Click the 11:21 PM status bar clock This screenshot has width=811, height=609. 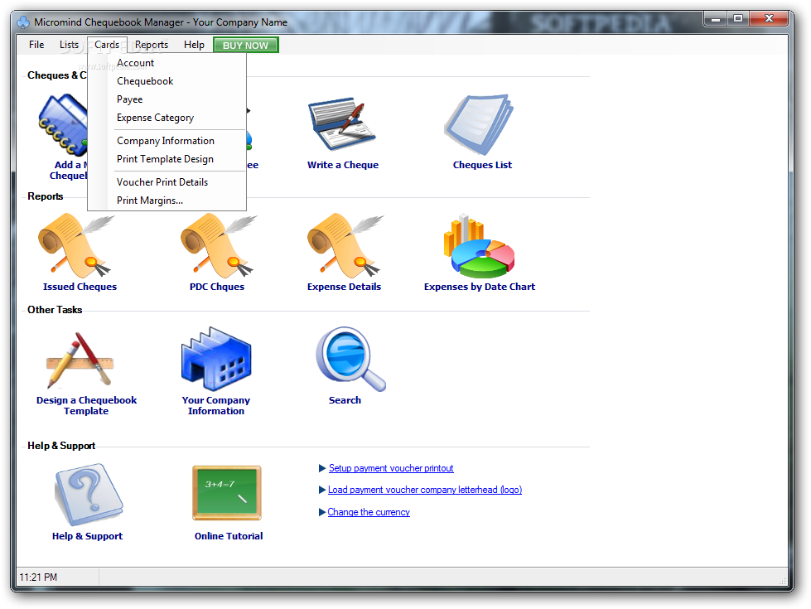[x=38, y=577]
